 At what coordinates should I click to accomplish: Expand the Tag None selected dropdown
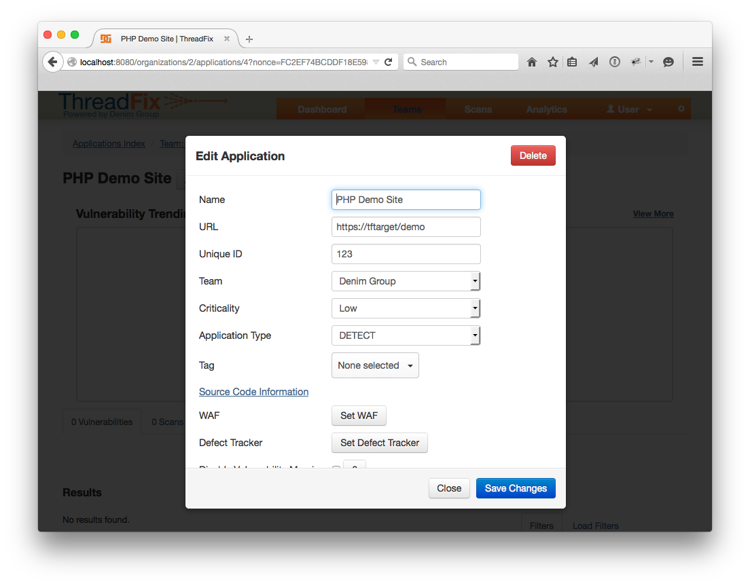(x=375, y=365)
